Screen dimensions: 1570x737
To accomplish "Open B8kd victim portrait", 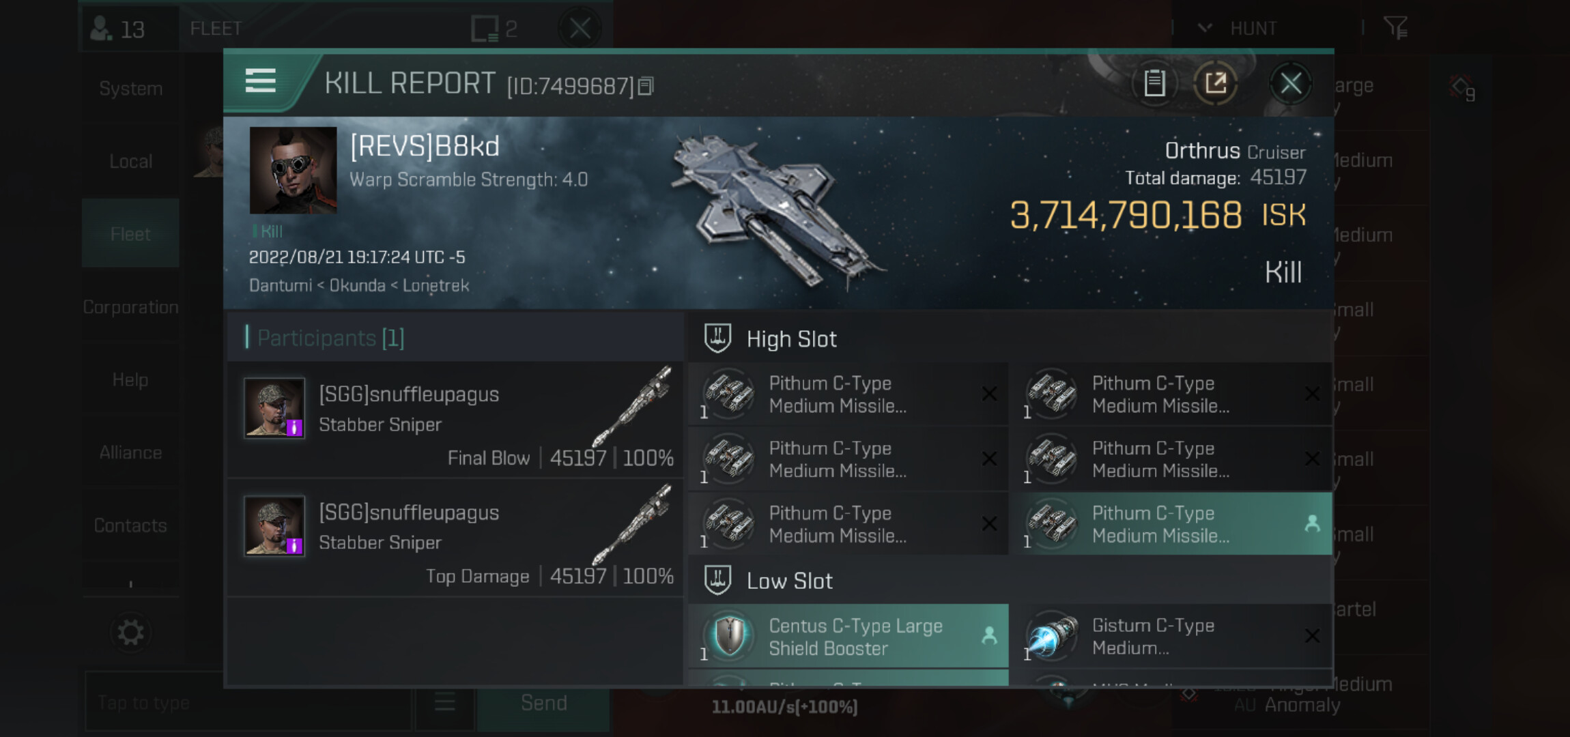I will 293,170.
